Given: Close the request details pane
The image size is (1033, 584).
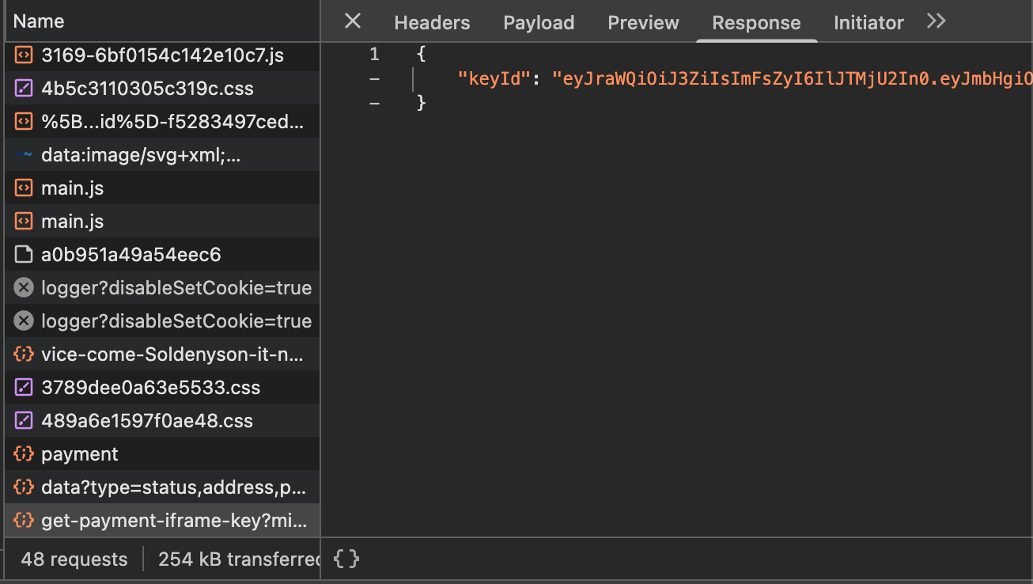Looking at the screenshot, I should (x=353, y=21).
